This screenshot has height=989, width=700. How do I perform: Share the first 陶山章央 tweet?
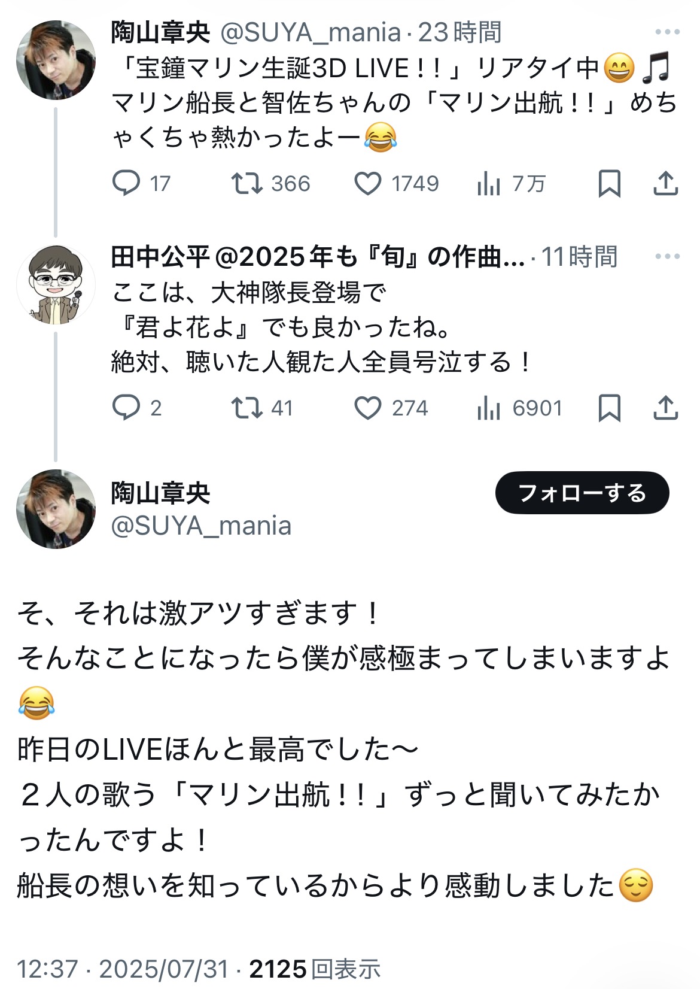[665, 183]
